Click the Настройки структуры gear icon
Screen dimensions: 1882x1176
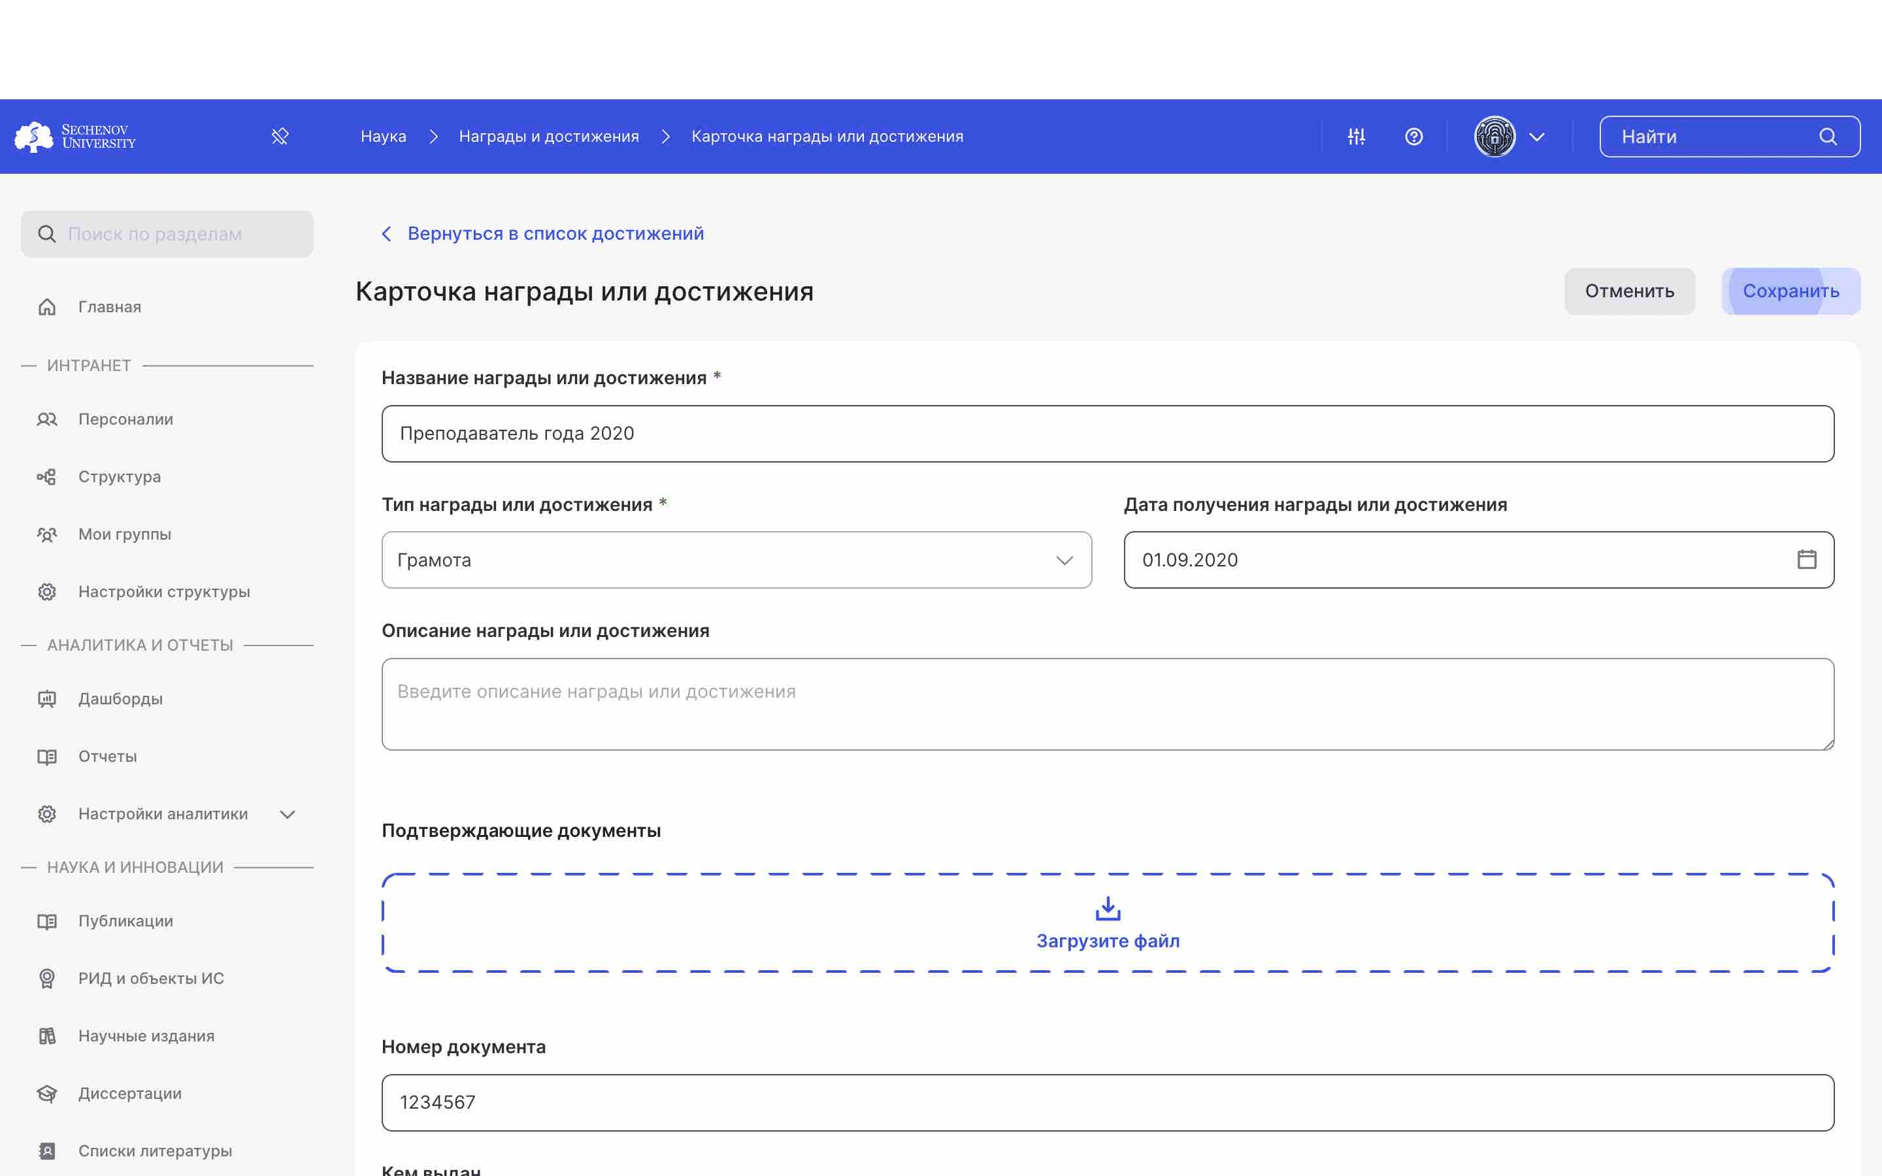(x=46, y=592)
